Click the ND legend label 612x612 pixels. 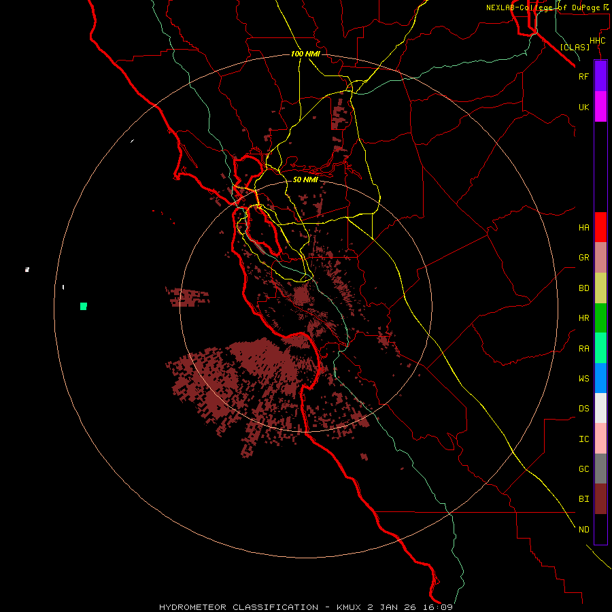click(583, 529)
